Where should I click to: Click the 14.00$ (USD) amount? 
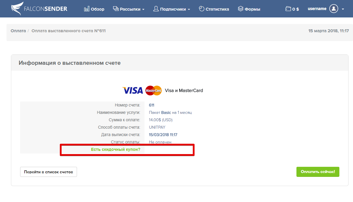pyautogui.click(x=161, y=120)
